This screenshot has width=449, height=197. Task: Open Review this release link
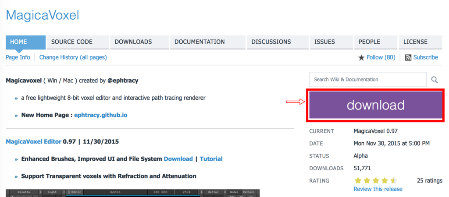[x=378, y=189]
